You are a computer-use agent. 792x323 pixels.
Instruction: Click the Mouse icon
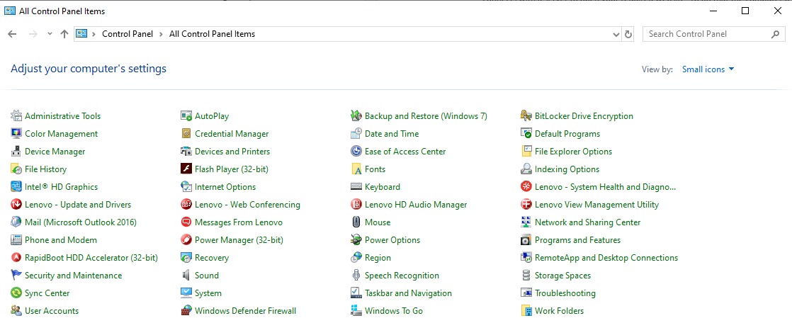coord(356,222)
